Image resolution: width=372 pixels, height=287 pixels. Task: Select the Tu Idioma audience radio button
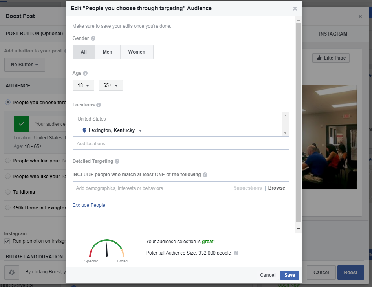8,192
